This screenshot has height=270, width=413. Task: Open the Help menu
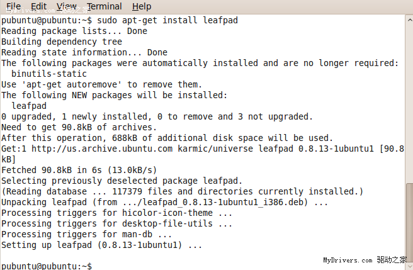coord(142,6)
